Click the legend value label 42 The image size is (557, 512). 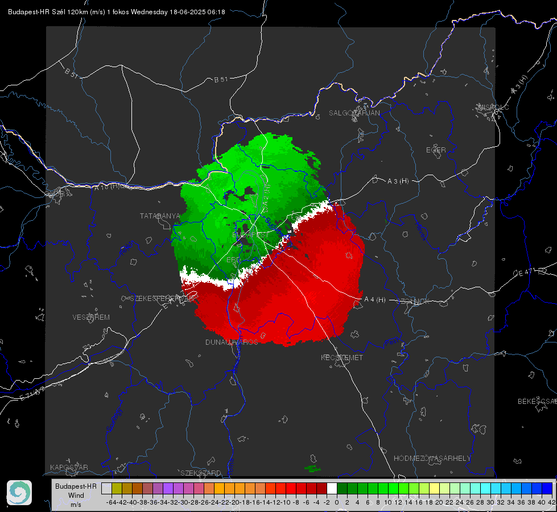[552, 502]
